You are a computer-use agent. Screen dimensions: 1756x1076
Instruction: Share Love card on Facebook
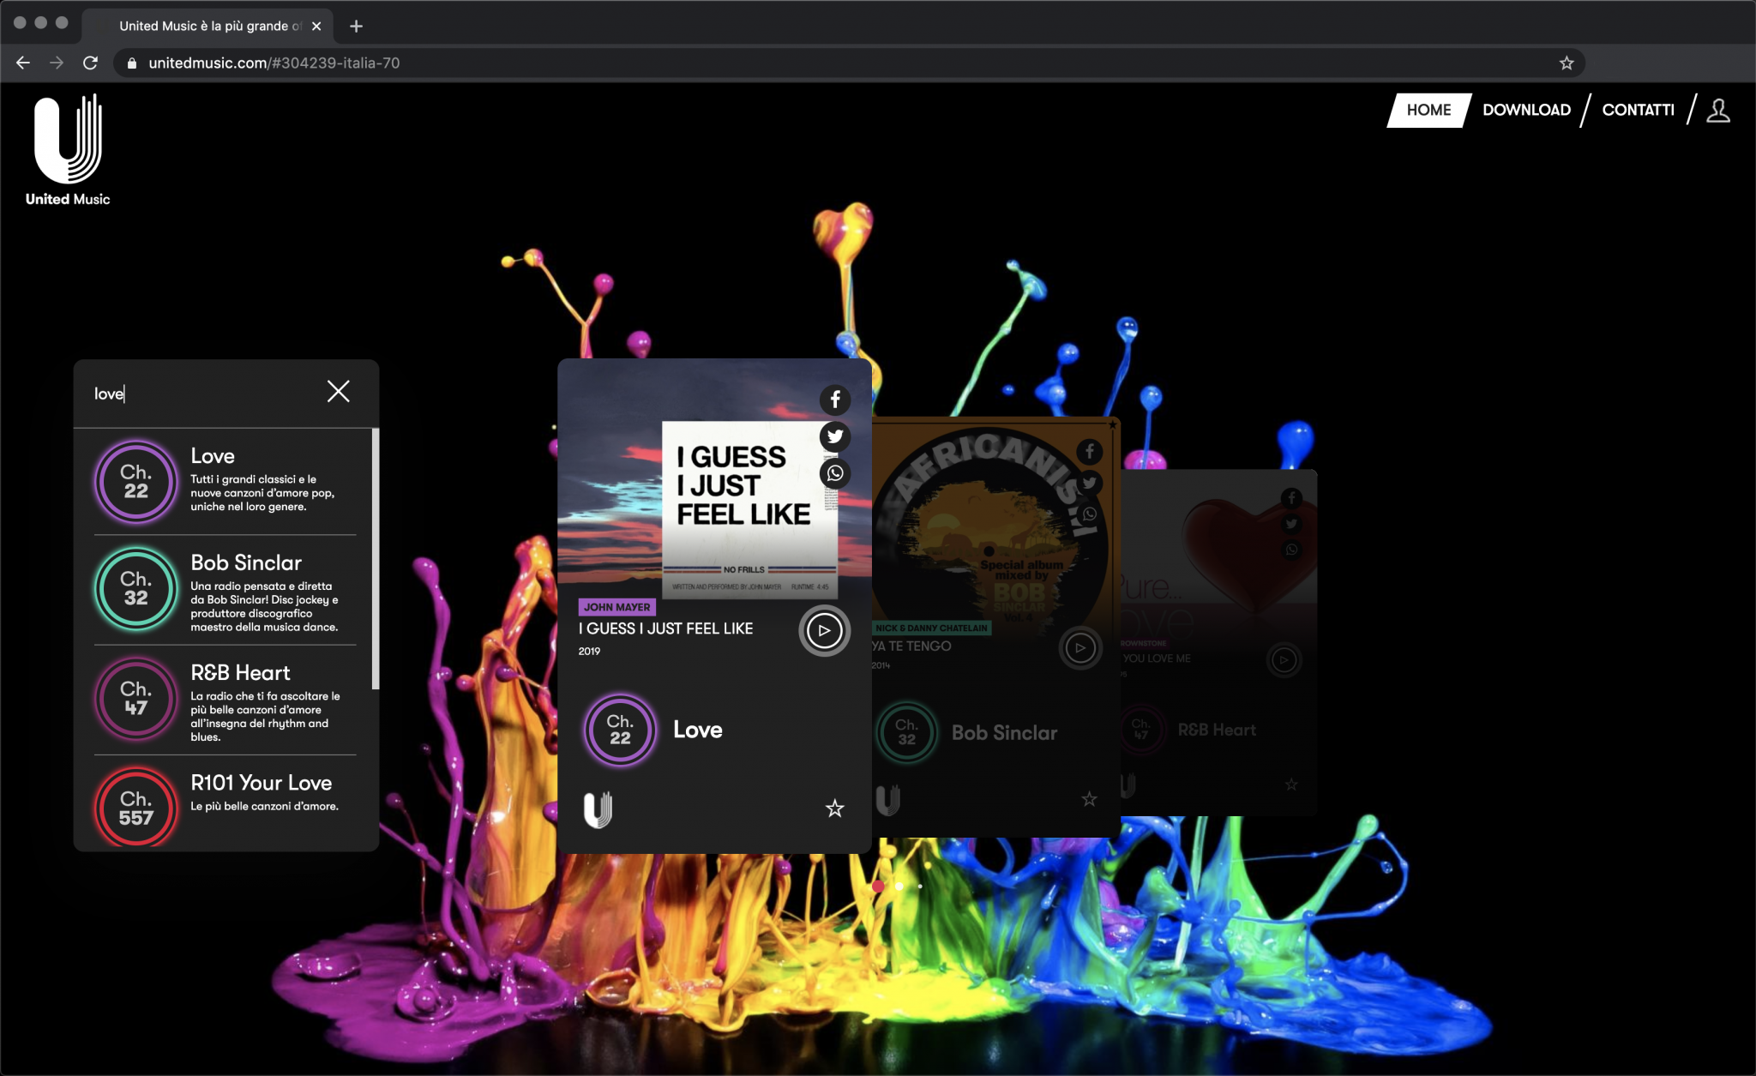click(x=834, y=400)
